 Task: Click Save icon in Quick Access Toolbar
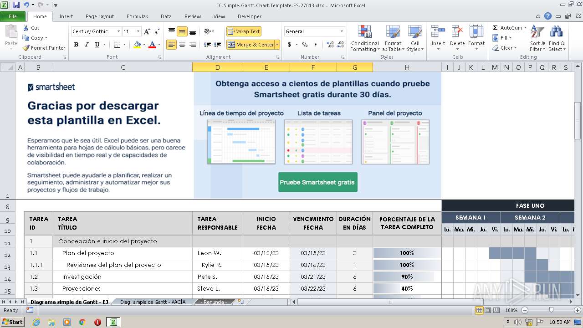click(16, 5)
